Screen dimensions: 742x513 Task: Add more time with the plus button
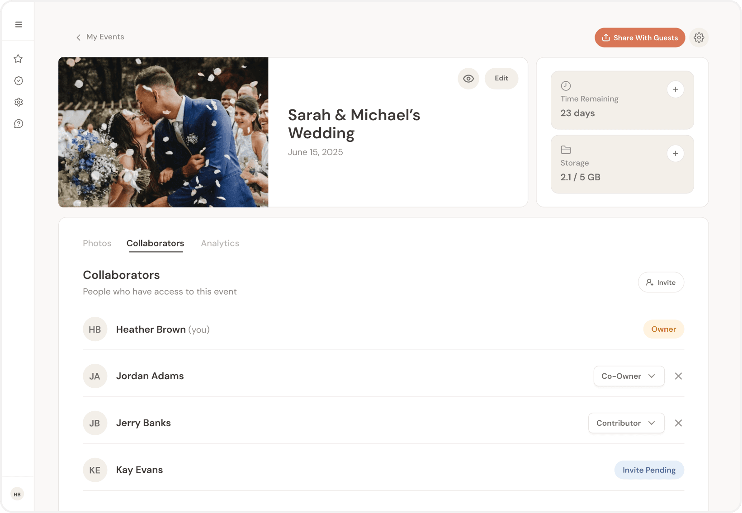[676, 89]
